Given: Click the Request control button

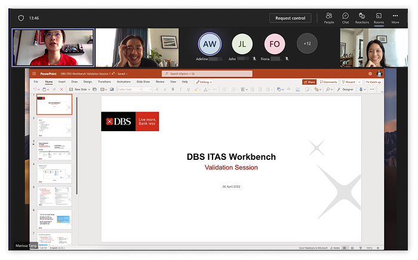Looking at the screenshot, I should [x=290, y=18].
